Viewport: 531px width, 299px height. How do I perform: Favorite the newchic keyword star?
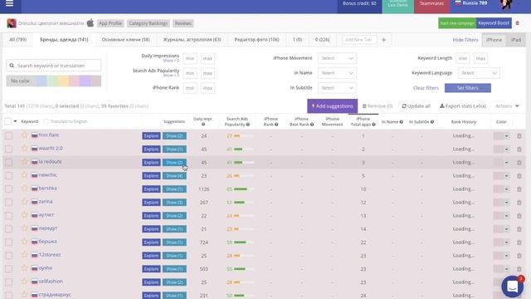click(x=24, y=175)
